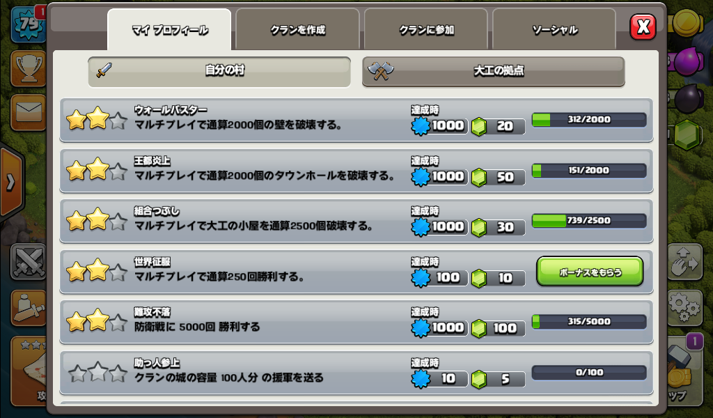
Task: Tap the hand layout editor icon
Action: tap(685, 261)
